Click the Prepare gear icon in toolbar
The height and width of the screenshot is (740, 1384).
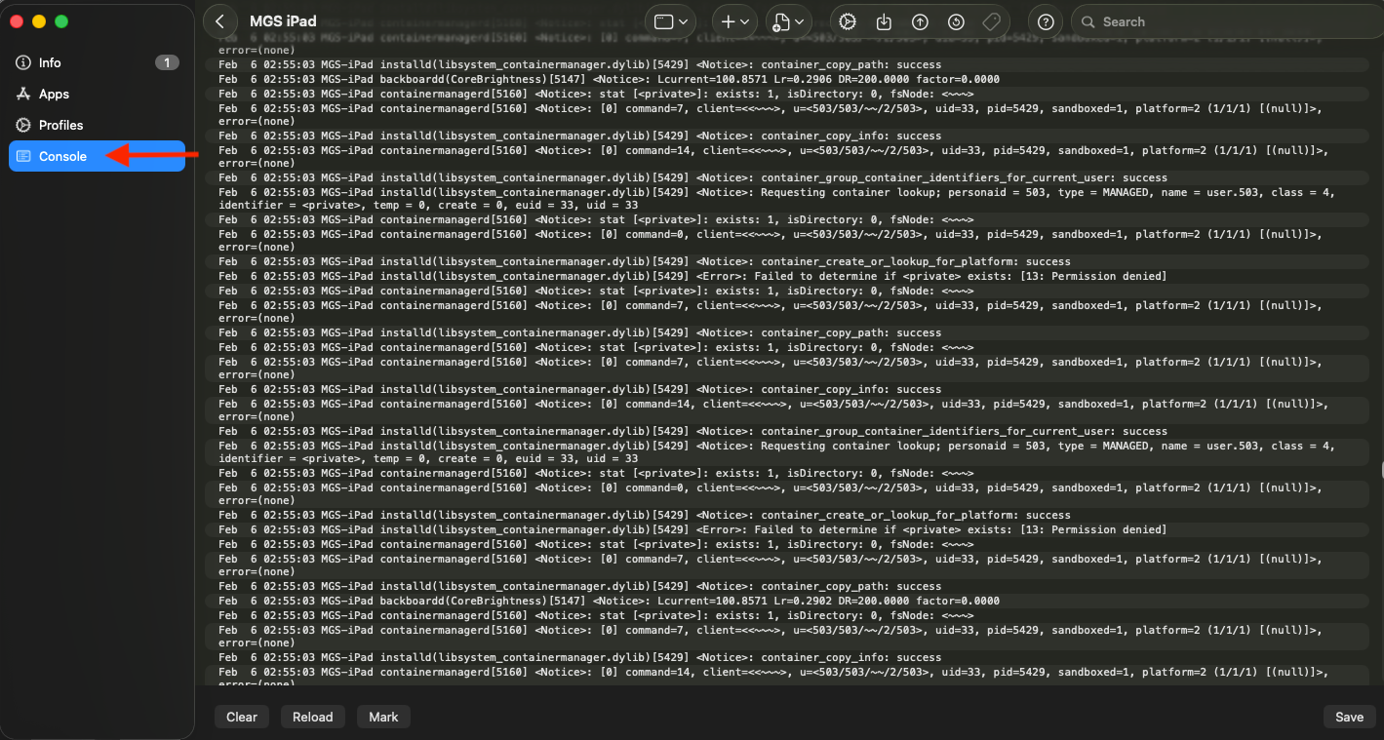[x=848, y=21]
